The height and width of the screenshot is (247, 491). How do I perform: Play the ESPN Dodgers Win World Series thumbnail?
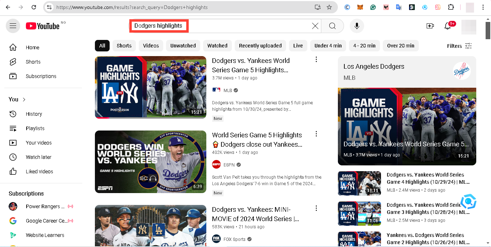(151, 162)
